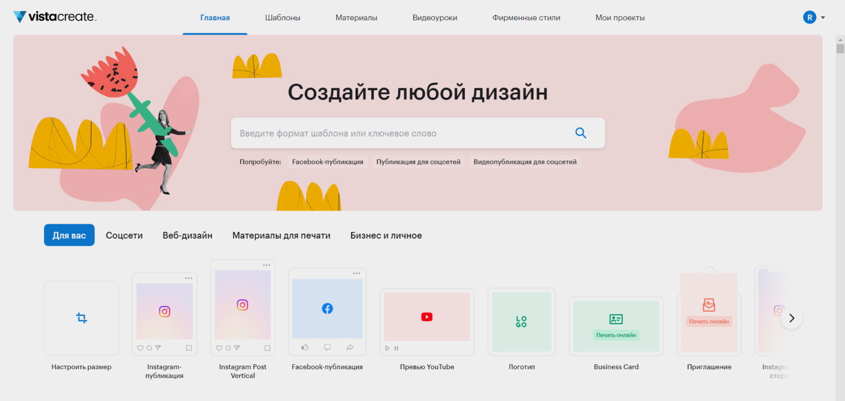Viewport: 845px width, 401px height.
Task: Open the Материалы tab
Action: tap(357, 18)
